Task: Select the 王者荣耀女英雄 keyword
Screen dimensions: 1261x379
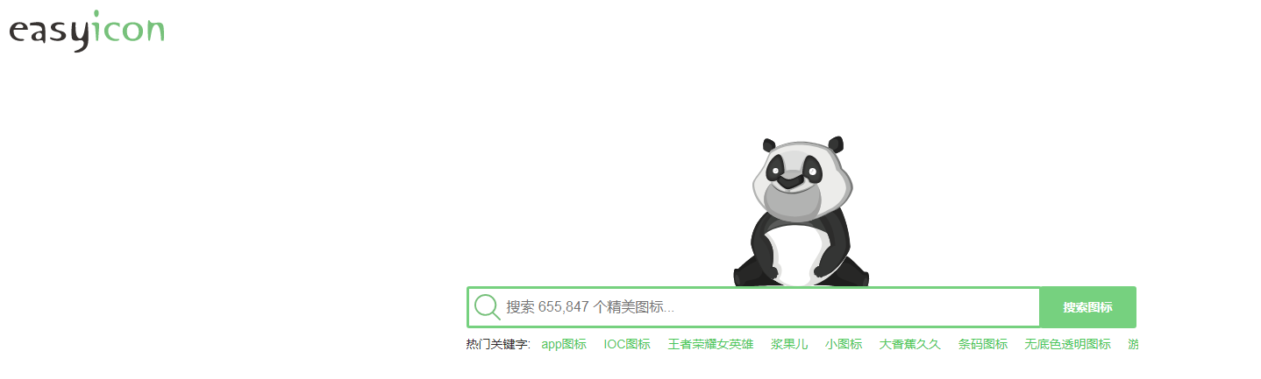Action: click(x=710, y=345)
